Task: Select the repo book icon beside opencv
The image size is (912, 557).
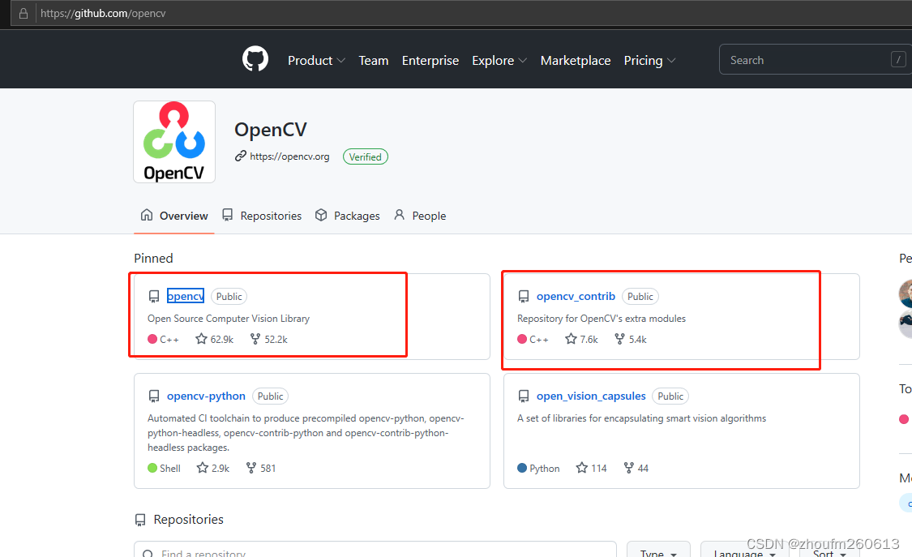Action: coord(154,296)
